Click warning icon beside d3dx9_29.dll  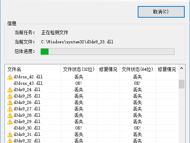(10, 122)
